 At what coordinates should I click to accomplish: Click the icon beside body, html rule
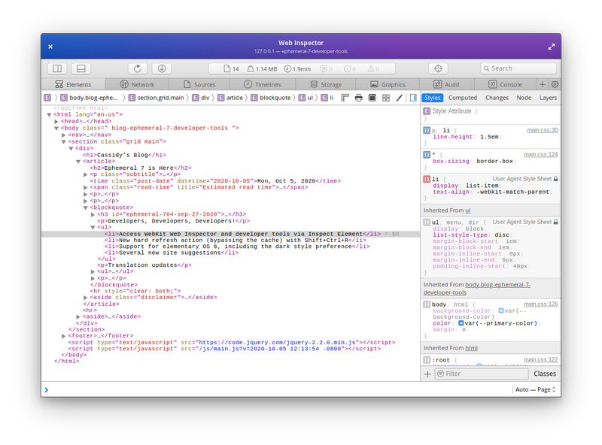tap(427, 304)
